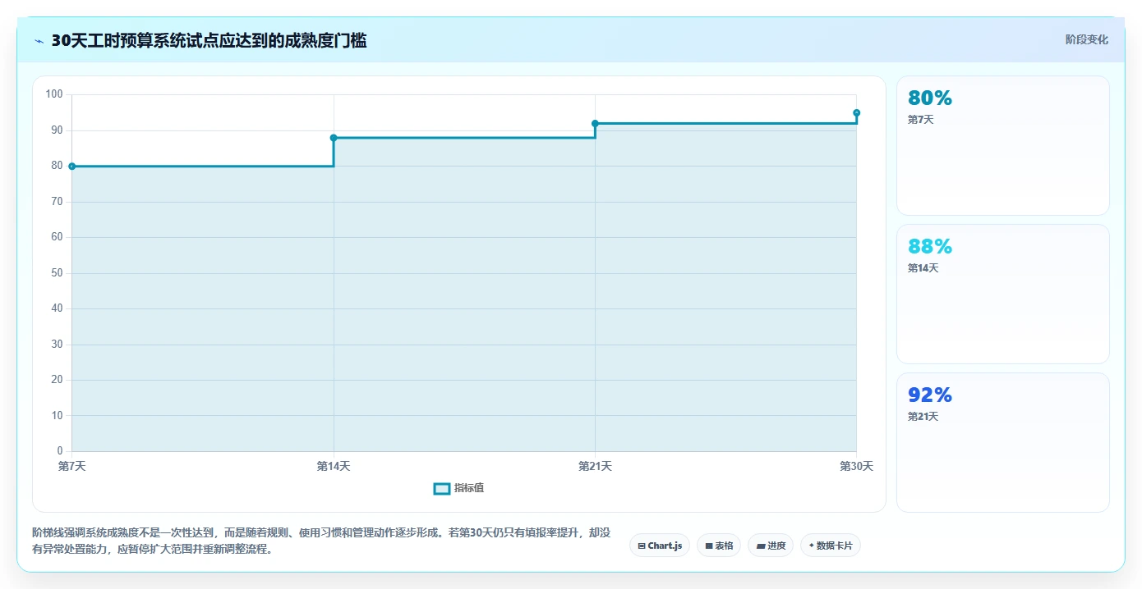Screen dimensions: 1142x589
Task: Click the x-axis label 第30天
Action: click(x=856, y=466)
